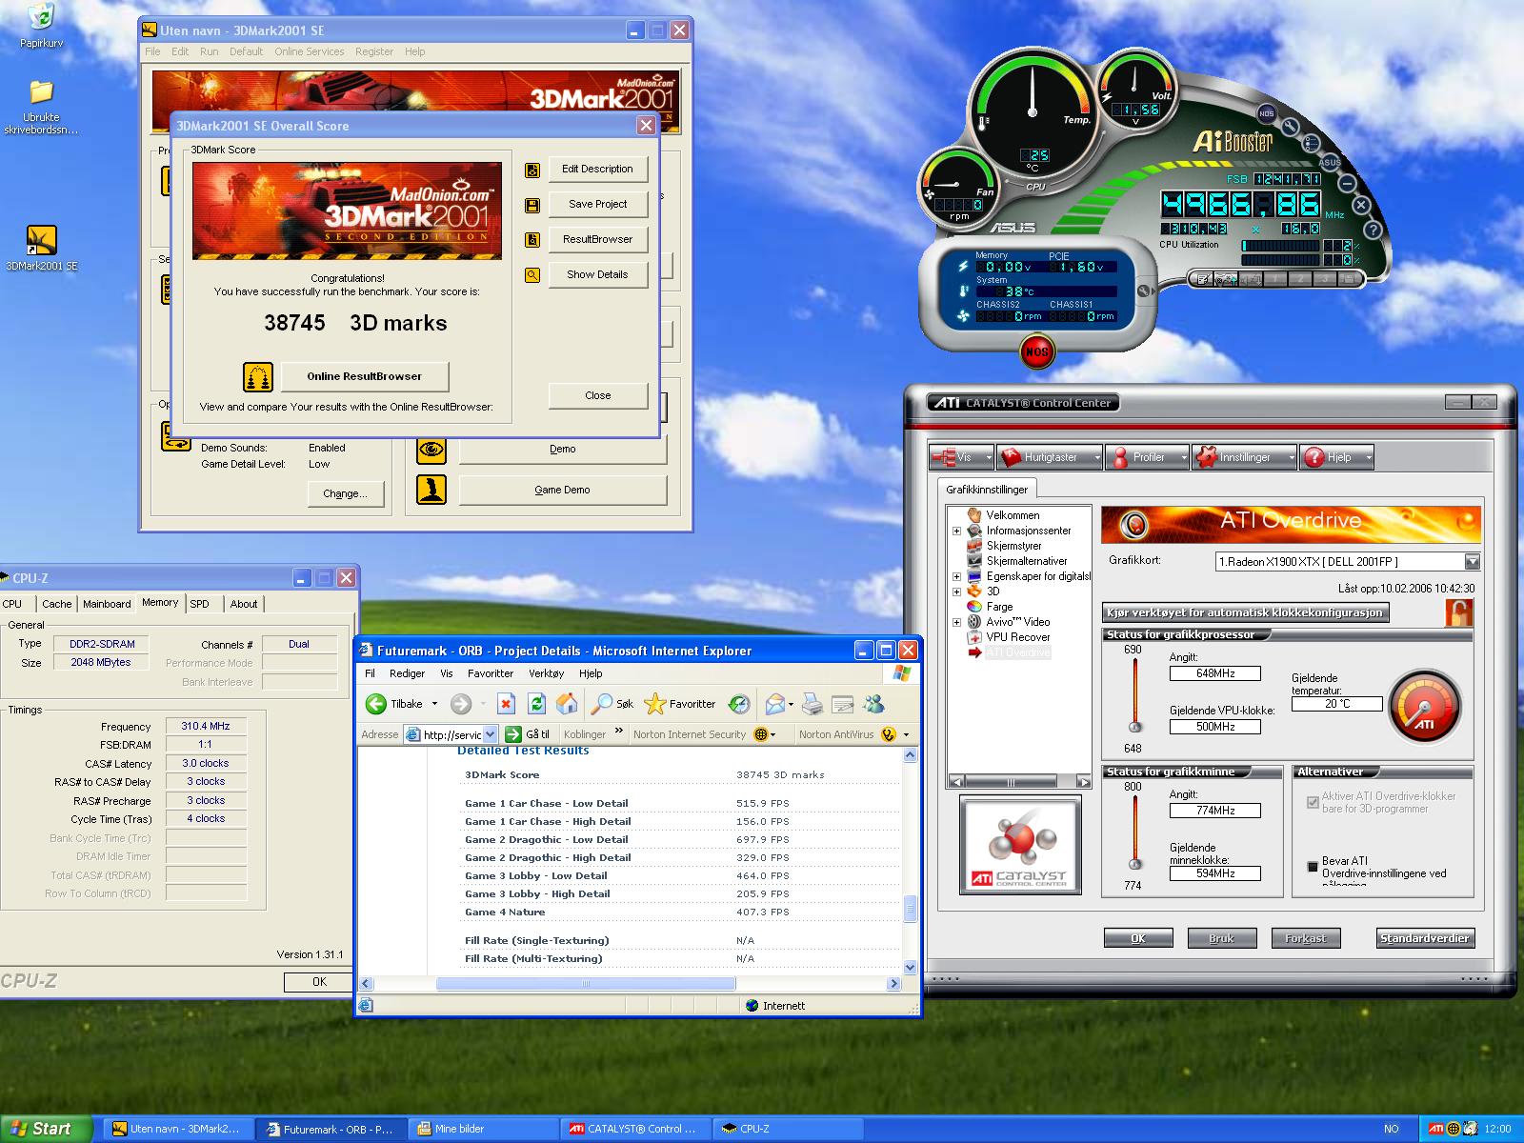Click the Show Details magnifier icon
Screen dimensions: 1524x1143
pos(532,275)
